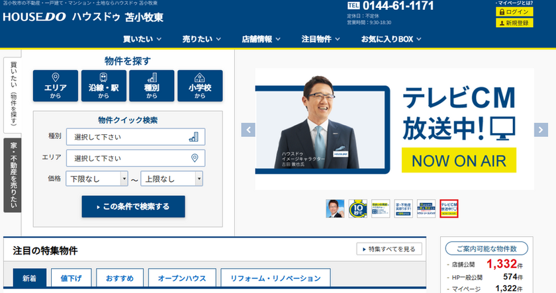Switch to 家・不動産を売りたい side tab

tap(12, 175)
